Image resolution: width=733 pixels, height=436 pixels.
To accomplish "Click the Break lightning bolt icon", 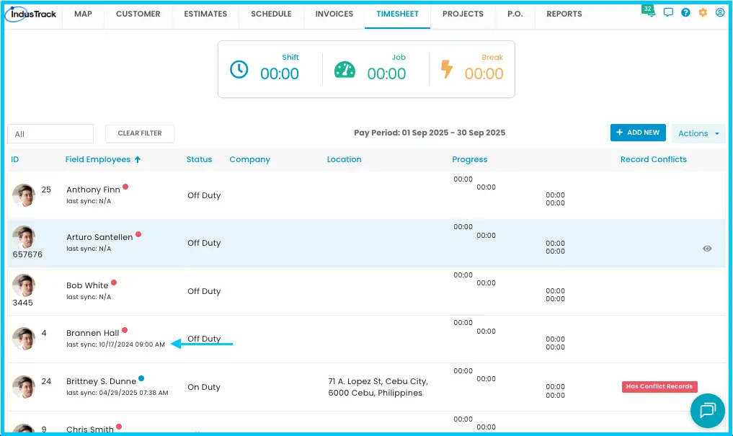I will click(x=446, y=69).
